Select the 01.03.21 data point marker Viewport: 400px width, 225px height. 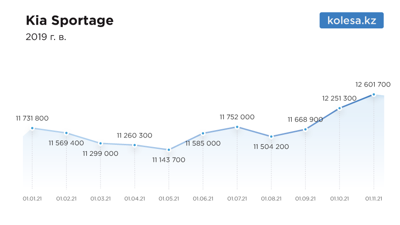(x=100, y=143)
